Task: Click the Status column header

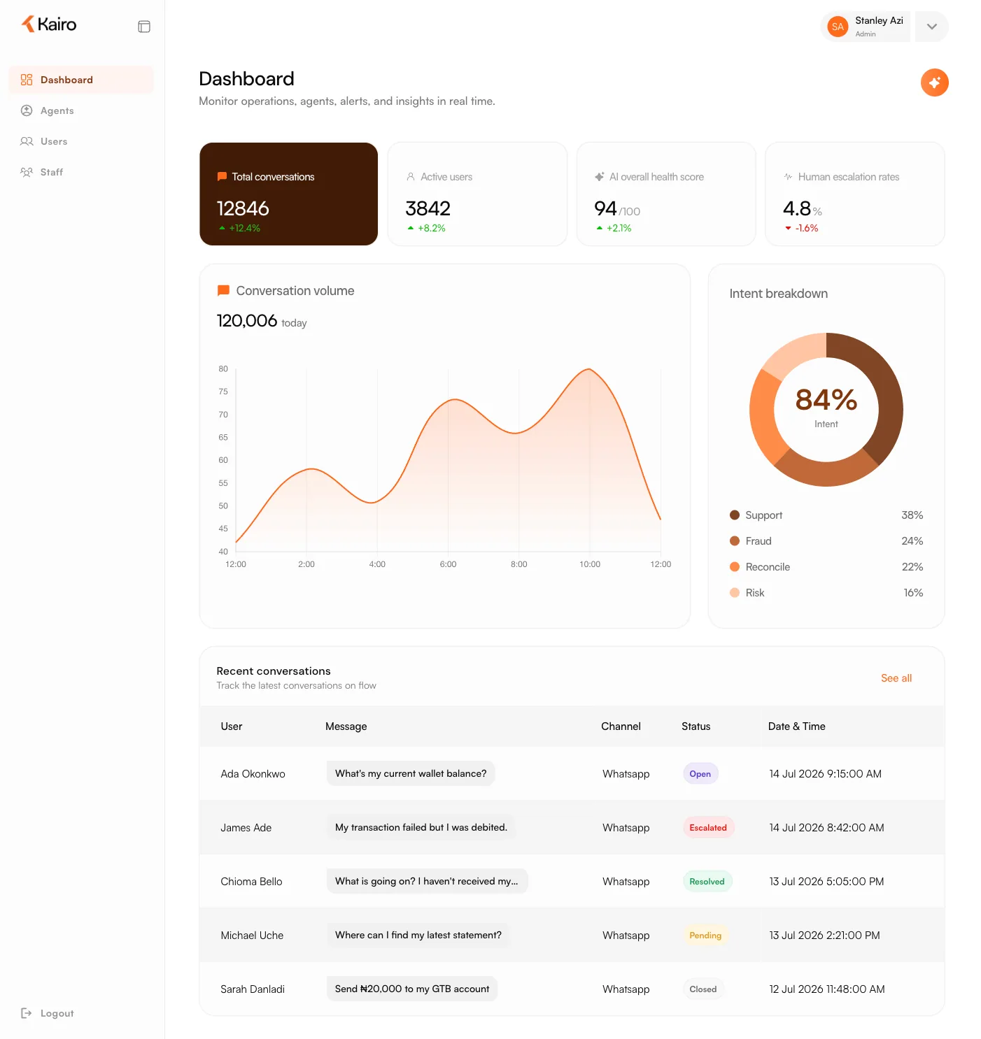Action: pyautogui.click(x=696, y=726)
